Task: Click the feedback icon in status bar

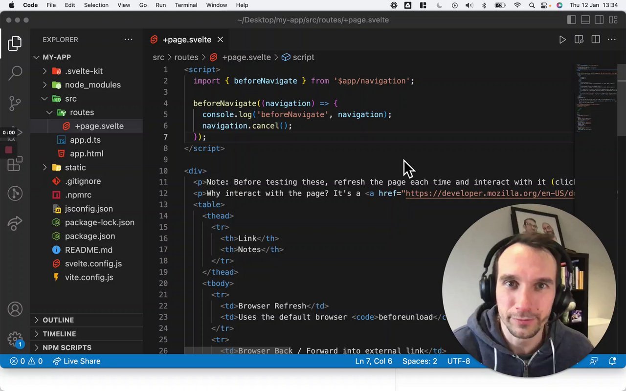Action: [594, 361]
